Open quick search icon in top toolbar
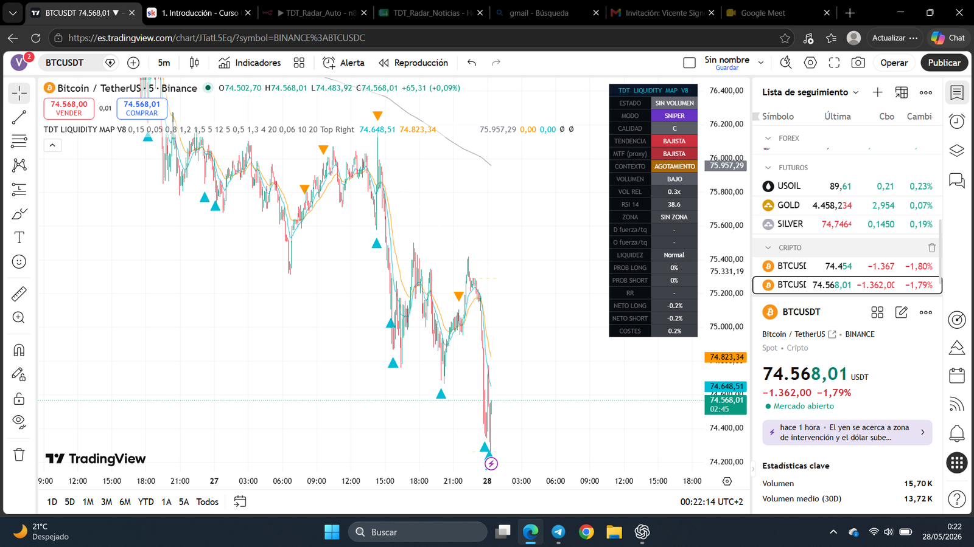974x547 pixels. tap(786, 63)
